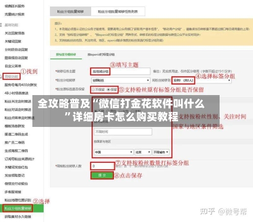
Task: Switch to 粉丝分组批量转移 top tab
Action: (x=70, y=12)
